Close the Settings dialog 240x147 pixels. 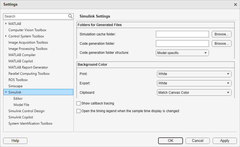click(235, 5)
